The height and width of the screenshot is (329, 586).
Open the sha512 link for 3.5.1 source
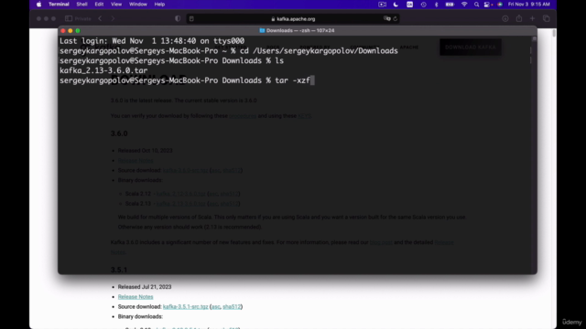(x=232, y=307)
